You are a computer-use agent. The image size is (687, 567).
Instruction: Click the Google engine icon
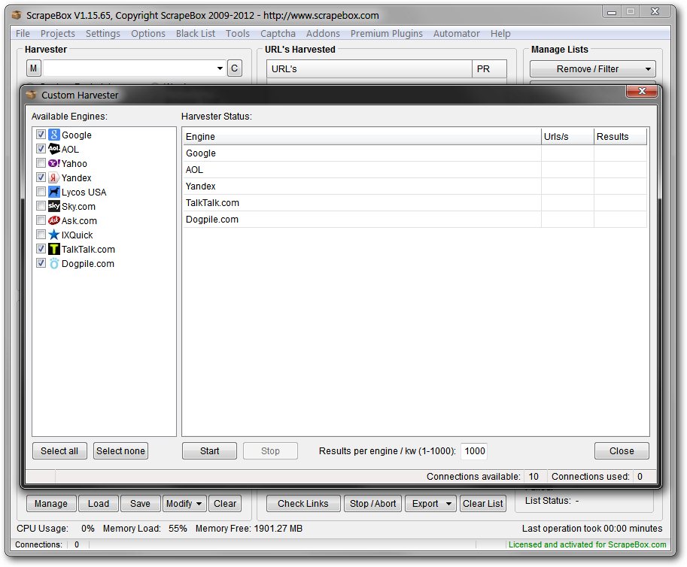coord(54,135)
